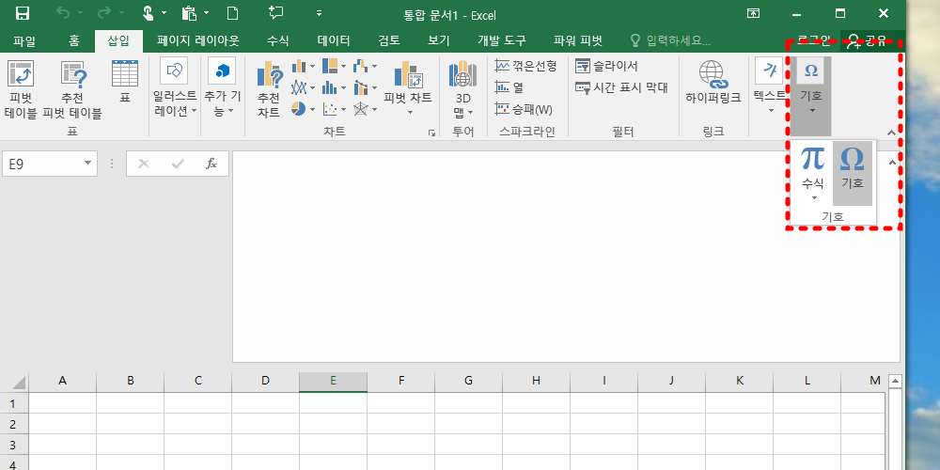Image resolution: width=940 pixels, height=470 pixels.
Task: Click Symbol (기호) omega in dropdown panel
Action: tap(852, 173)
